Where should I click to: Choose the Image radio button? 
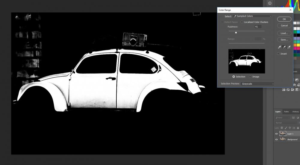pyautogui.click(x=250, y=76)
